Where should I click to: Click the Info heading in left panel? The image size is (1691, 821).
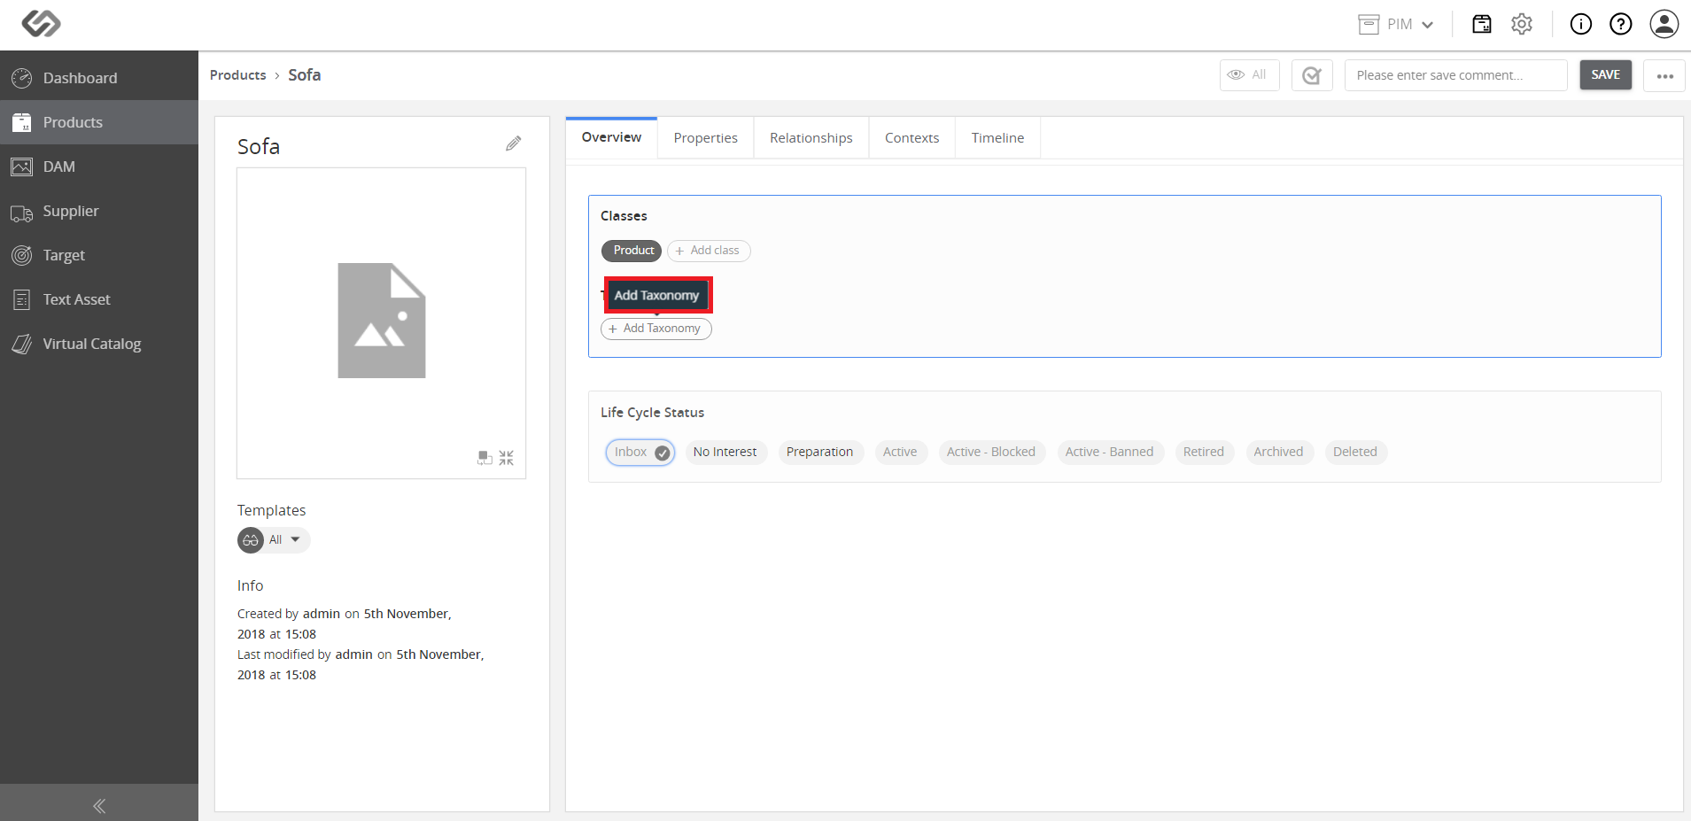[x=250, y=585]
